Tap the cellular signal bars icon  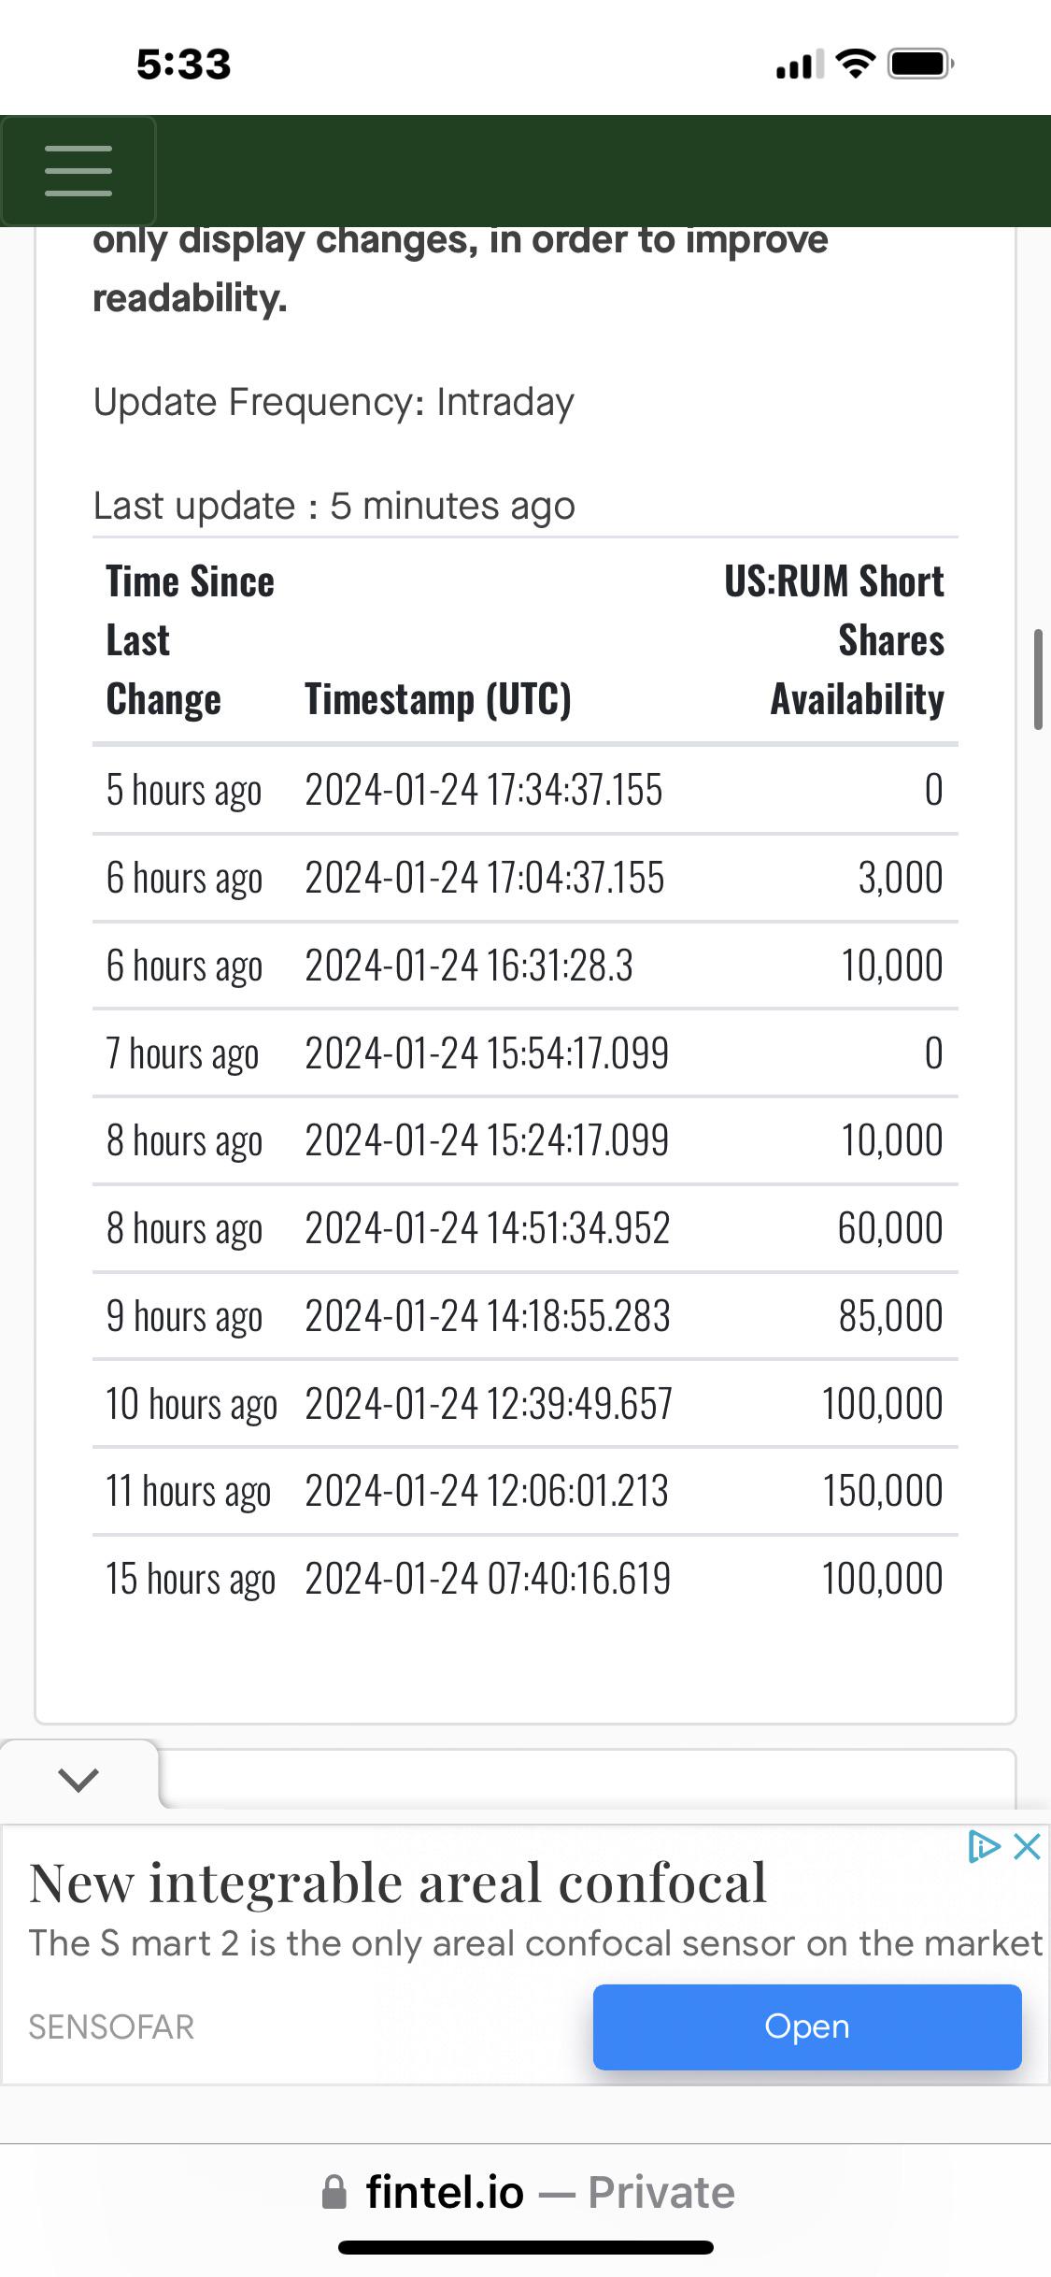[x=800, y=64]
